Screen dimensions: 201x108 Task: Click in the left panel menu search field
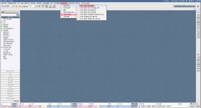pyautogui.click(x=9, y=15)
